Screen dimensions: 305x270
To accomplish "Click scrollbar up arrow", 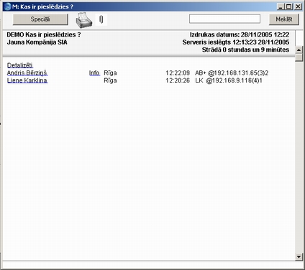I will click(299, 50).
